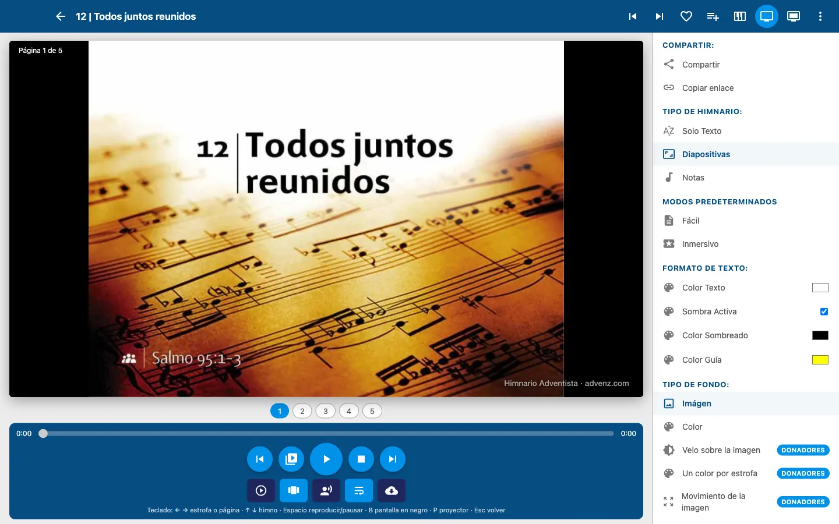Select Diapositivas hymnal type
Image resolution: width=839 pixels, height=524 pixels.
tap(746, 154)
